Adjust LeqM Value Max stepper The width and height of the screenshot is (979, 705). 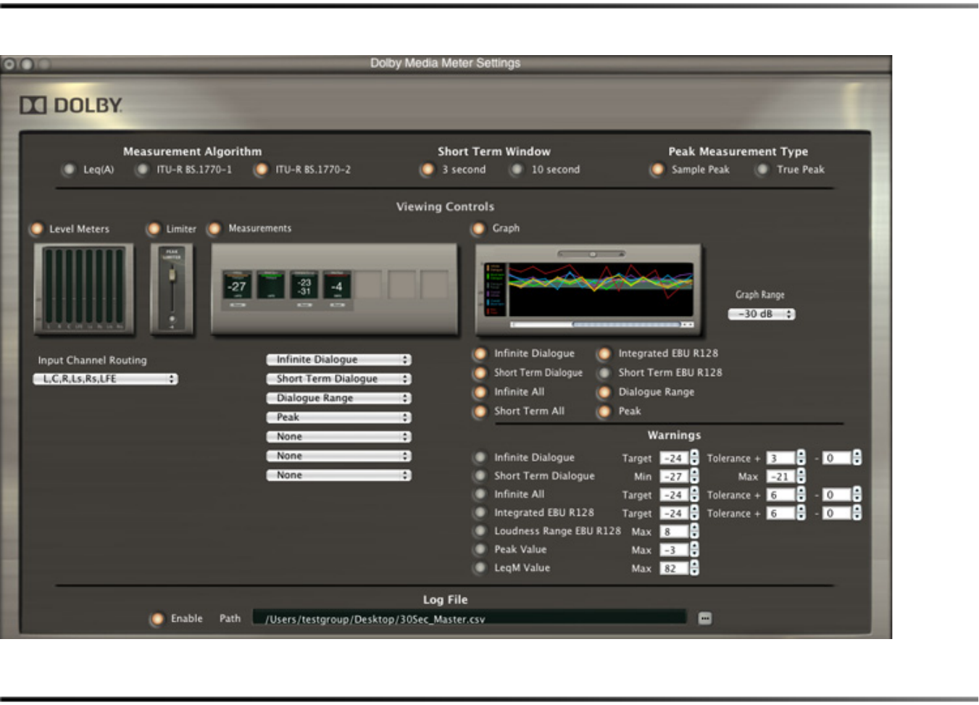point(694,569)
